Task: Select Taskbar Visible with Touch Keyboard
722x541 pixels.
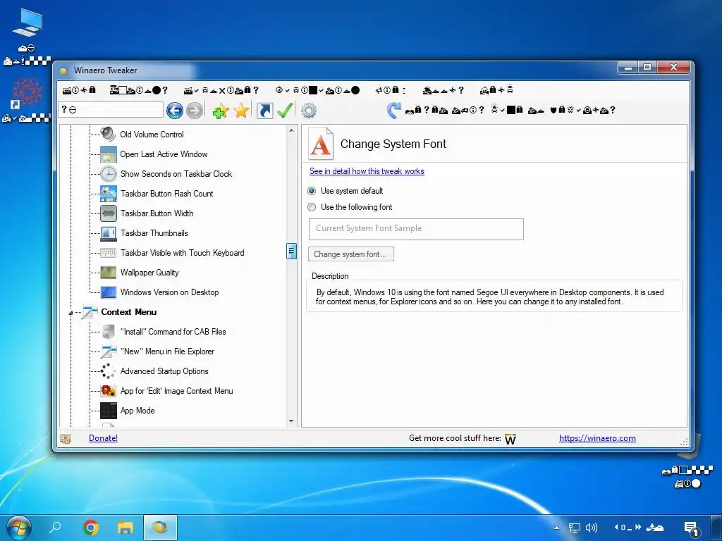Action: [x=183, y=253]
